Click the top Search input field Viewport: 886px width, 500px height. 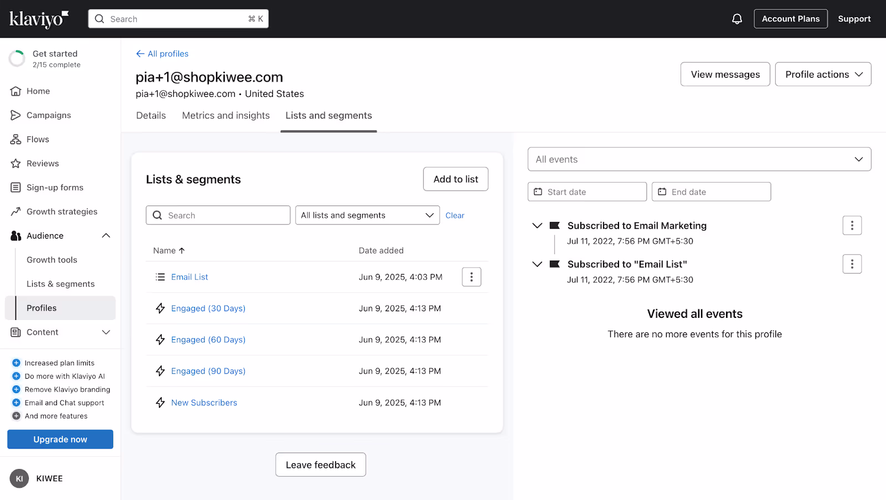tap(178, 19)
